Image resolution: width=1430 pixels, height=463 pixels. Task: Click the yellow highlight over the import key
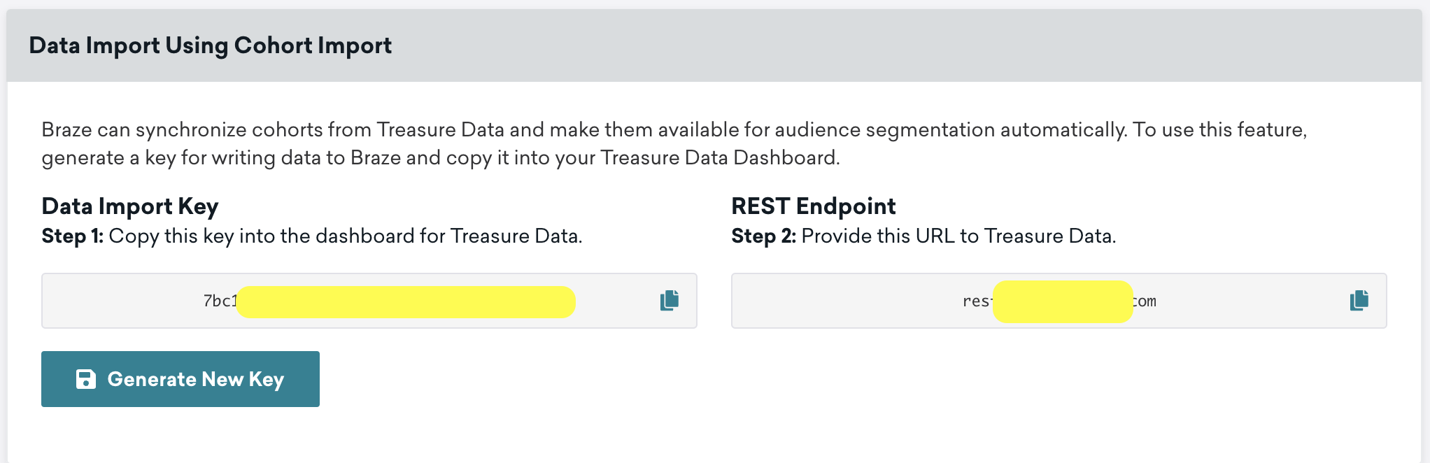[x=406, y=302]
